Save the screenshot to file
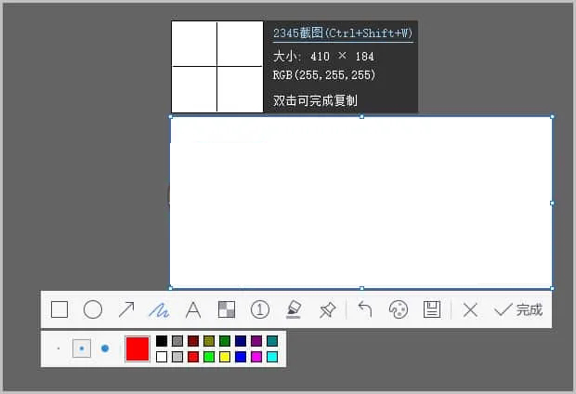 [431, 309]
